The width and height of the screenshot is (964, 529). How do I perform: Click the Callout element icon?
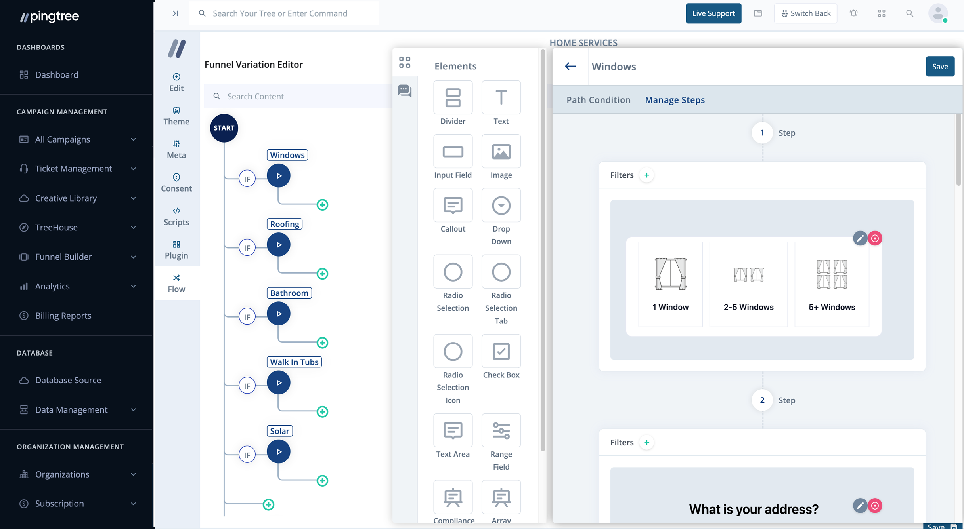point(453,206)
